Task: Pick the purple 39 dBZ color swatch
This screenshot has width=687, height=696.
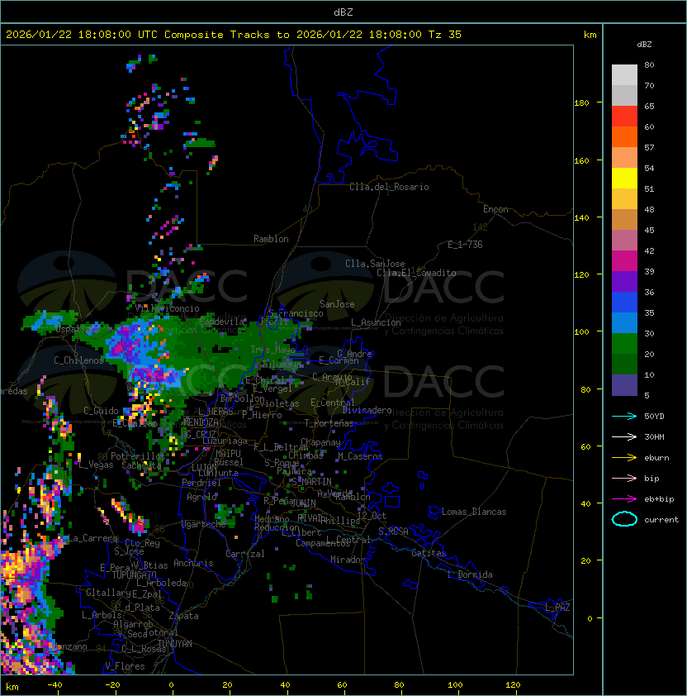Action: point(624,281)
